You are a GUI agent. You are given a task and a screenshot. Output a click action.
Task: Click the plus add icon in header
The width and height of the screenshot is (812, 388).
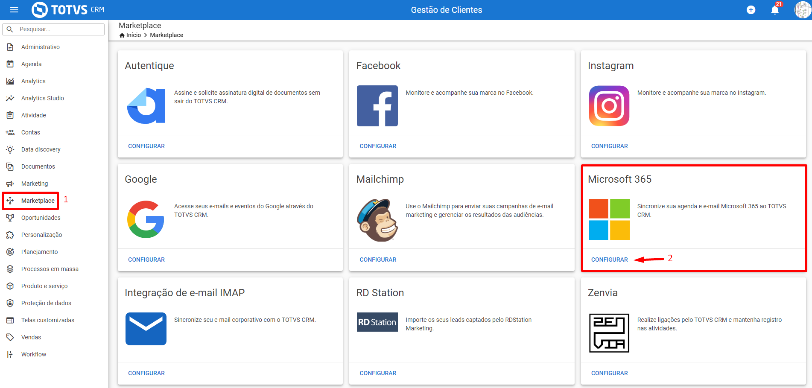pos(751,10)
